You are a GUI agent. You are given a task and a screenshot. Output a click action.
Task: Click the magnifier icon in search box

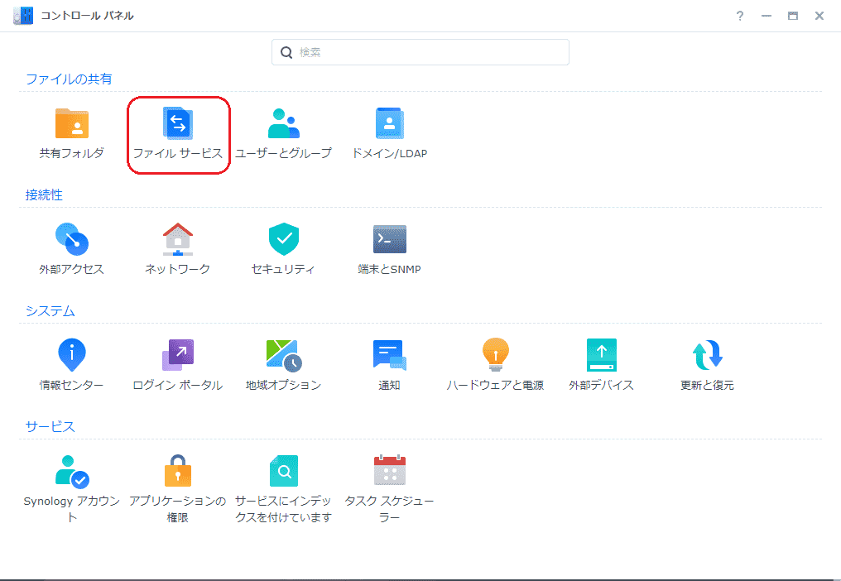(286, 52)
